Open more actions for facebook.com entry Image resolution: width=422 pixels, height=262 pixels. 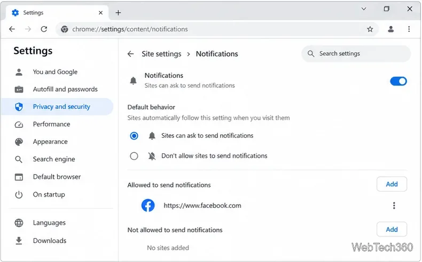394,206
